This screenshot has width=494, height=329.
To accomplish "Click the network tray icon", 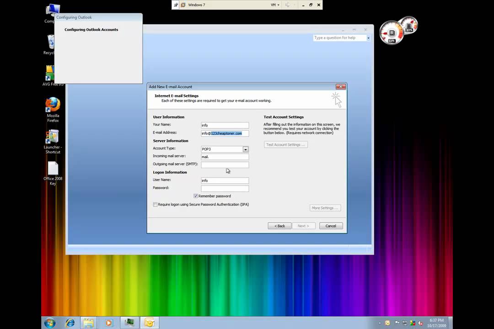I will (x=405, y=323).
